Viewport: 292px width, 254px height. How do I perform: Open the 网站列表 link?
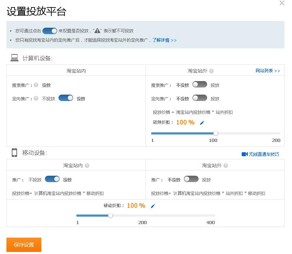pyautogui.click(x=268, y=70)
